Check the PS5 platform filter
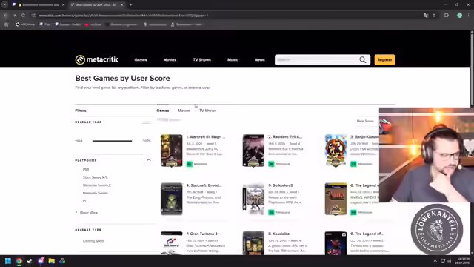 click(x=86, y=170)
